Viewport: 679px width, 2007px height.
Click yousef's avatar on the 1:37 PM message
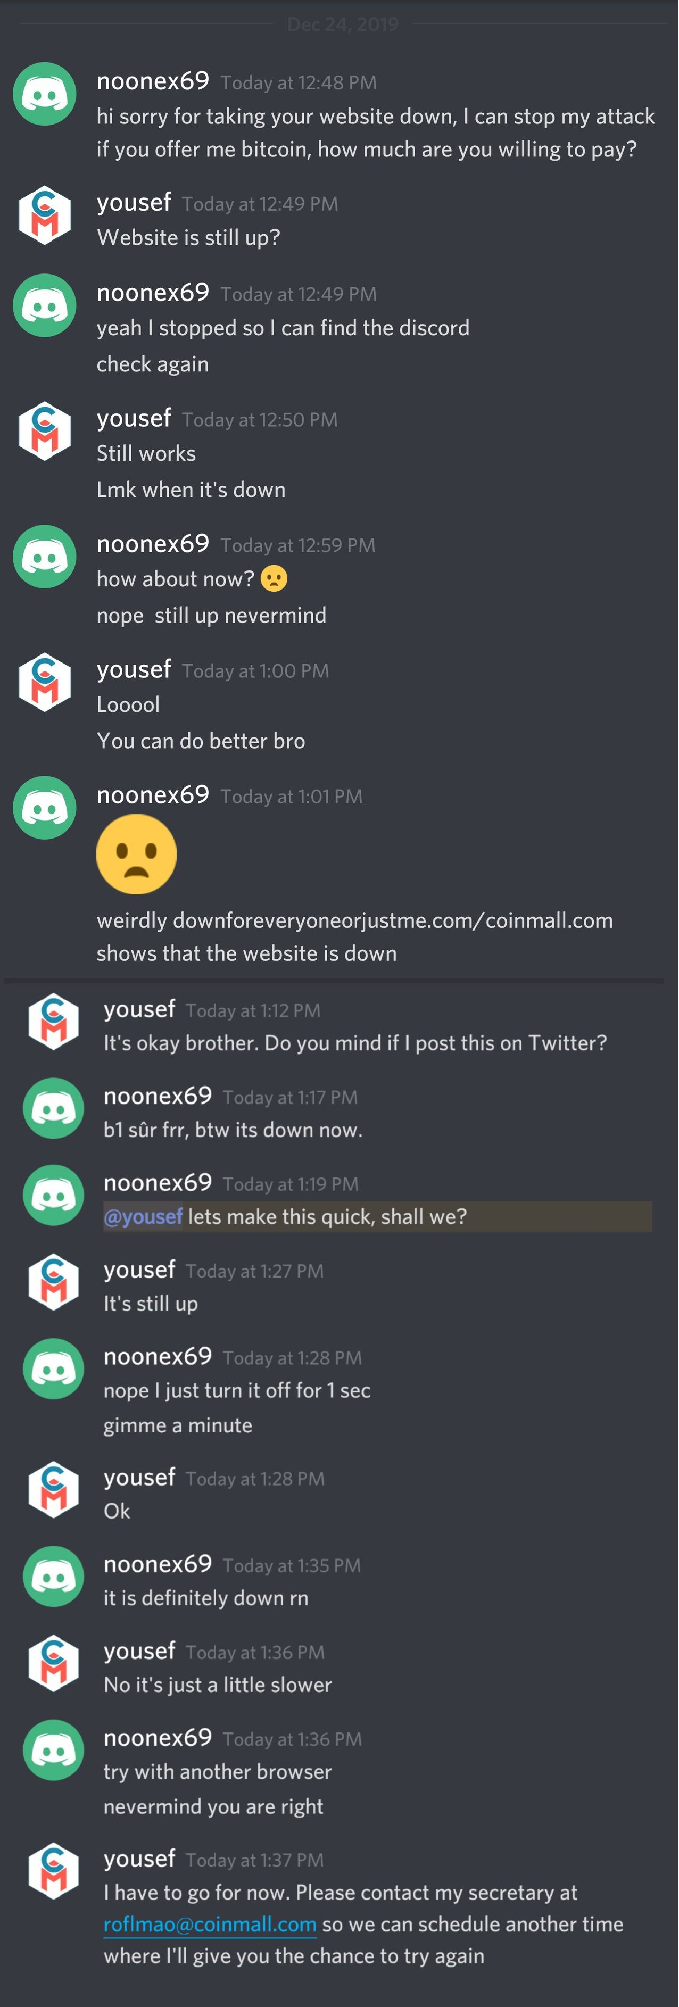pyautogui.click(x=53, y=1871)
